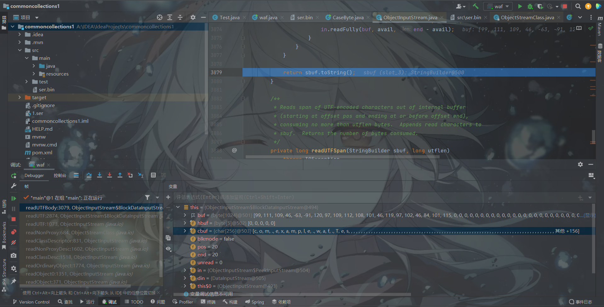604x307 pixels.
Task: Stop the process with the red square in the top toolbar
Action: pyautogui.click(x=565, y=6)
